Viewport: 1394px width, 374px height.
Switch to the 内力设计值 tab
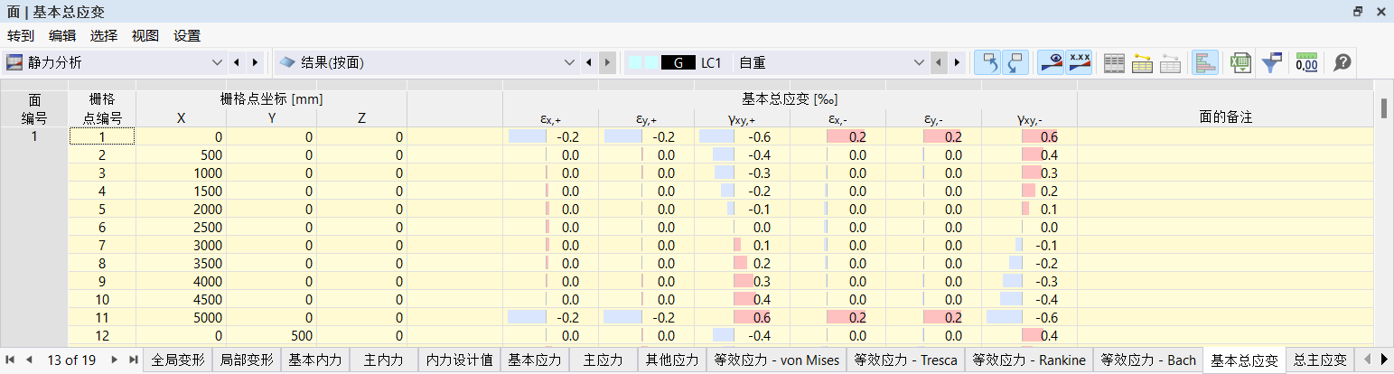pos(460,360)
